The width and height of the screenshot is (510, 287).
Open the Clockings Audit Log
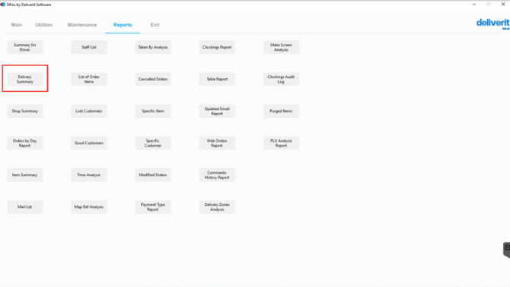pos(281,79)
